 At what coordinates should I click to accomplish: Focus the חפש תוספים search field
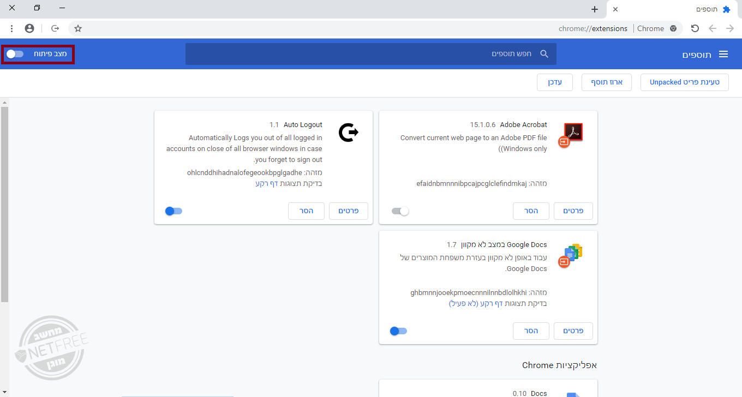tap(371, 54)
